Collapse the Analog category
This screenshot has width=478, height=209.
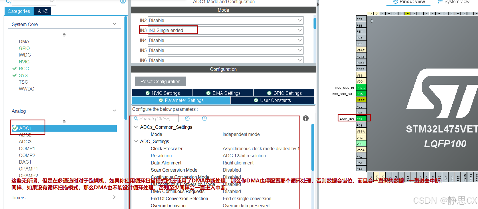click(114, 110)
